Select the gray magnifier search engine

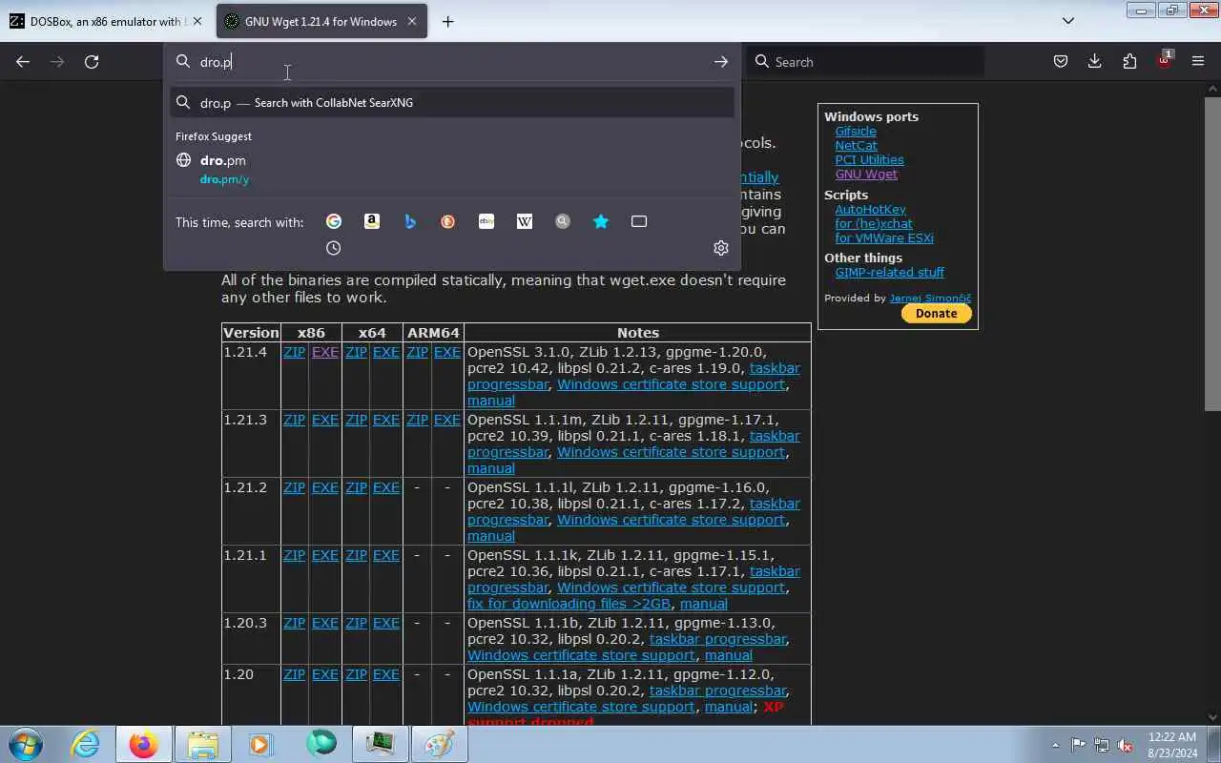tap(563, 221)
